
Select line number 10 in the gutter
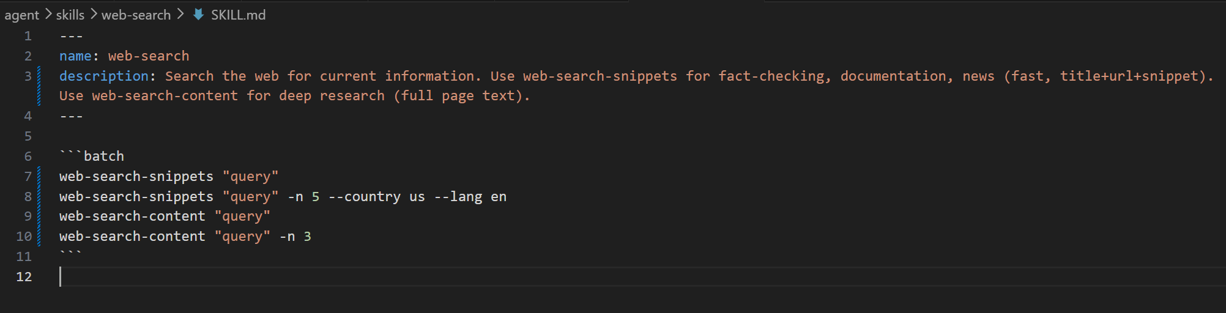(x=24, y=237)
